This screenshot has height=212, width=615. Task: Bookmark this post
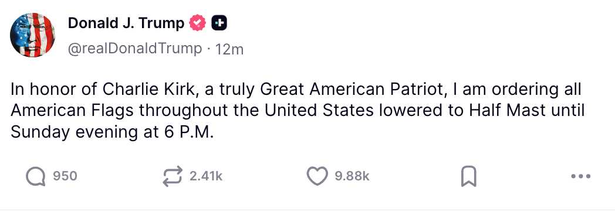[468, 176]
